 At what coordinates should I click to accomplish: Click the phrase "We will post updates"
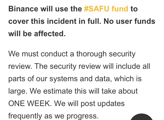[90, 103]
